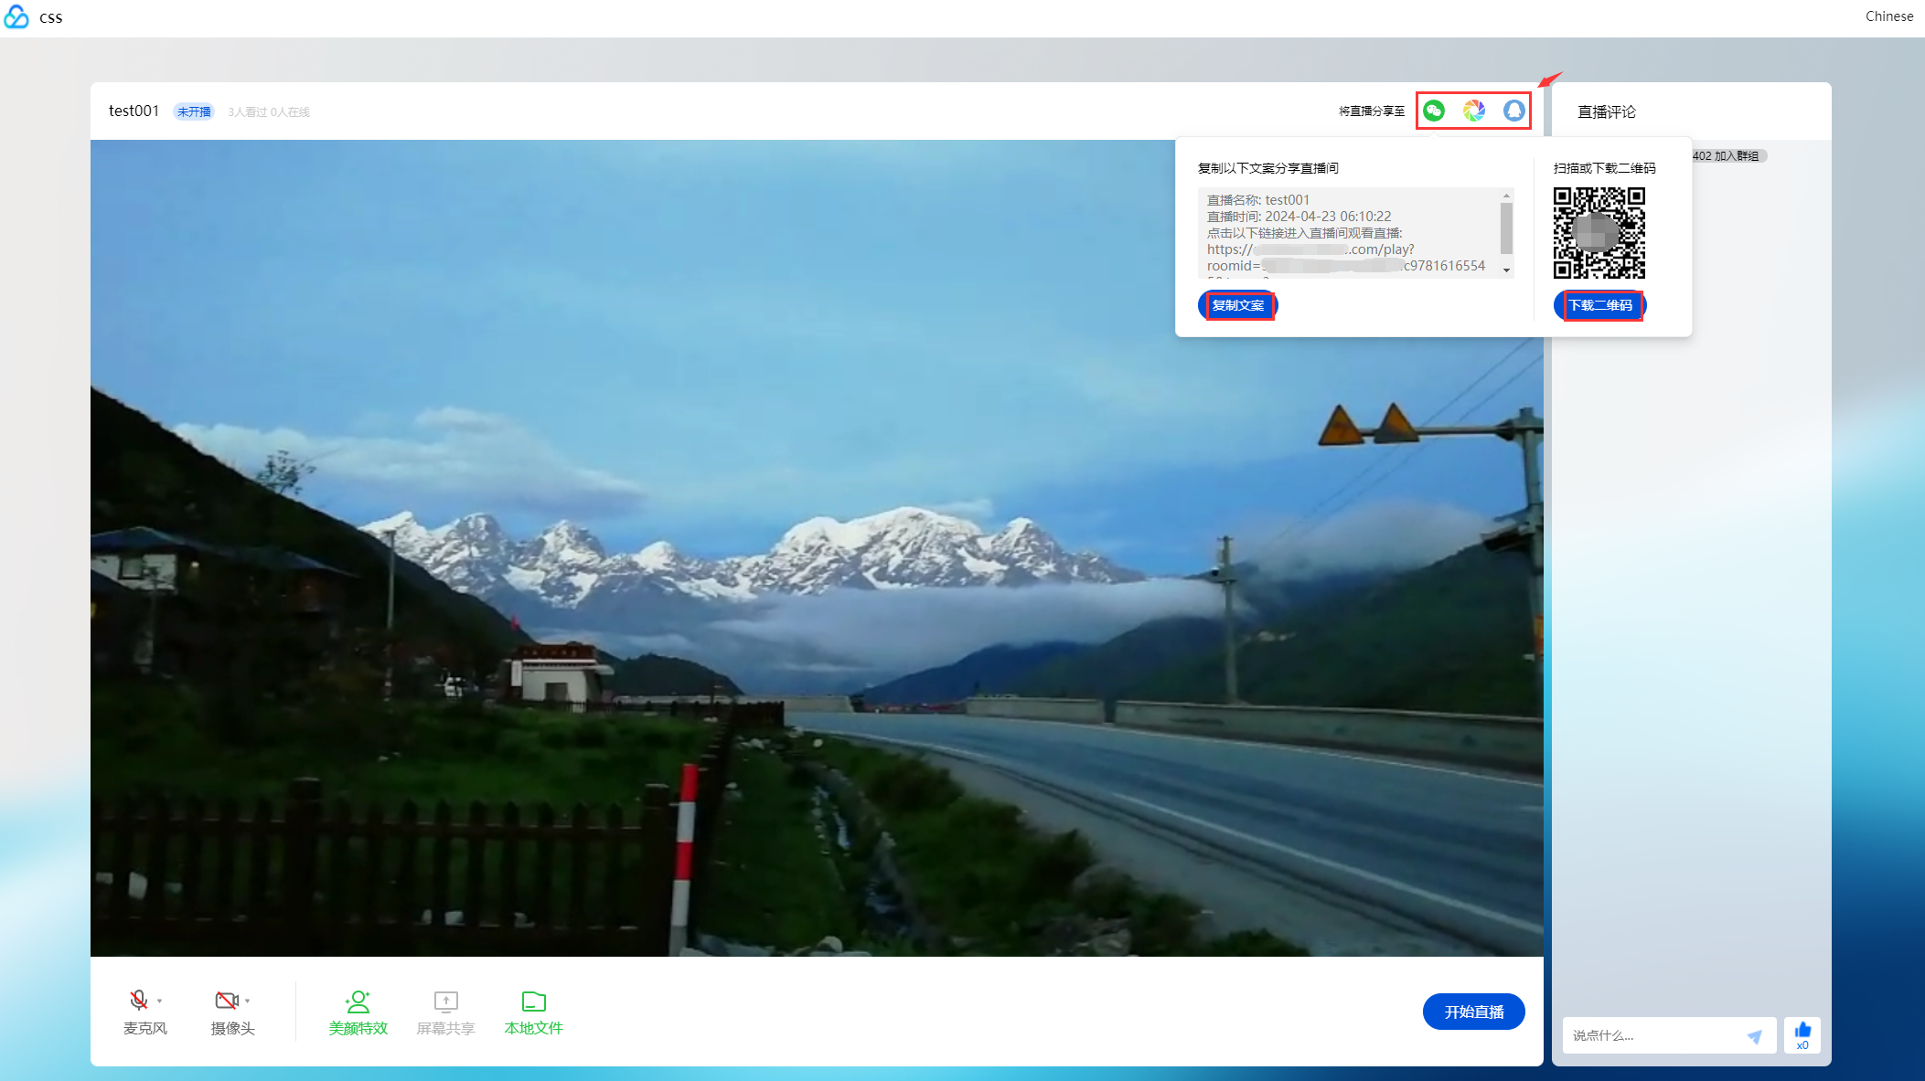Share the livestream to WeChat
The image size is (1925, 1081).
(1434, 111)
